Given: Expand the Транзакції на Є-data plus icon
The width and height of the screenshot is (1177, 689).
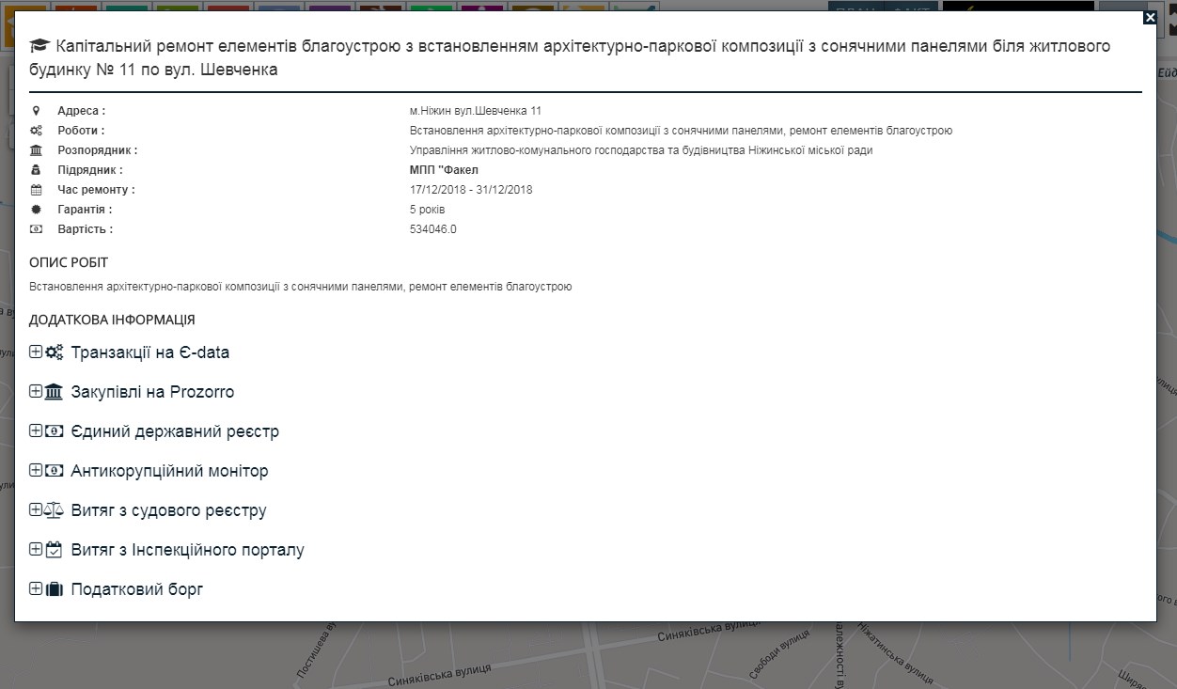Looking at the screenshot, I should click(x=36, y=352).
